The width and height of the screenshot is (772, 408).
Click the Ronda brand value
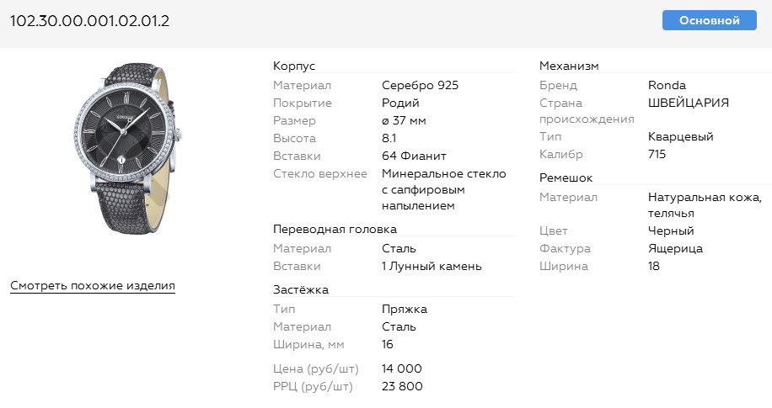667,85
